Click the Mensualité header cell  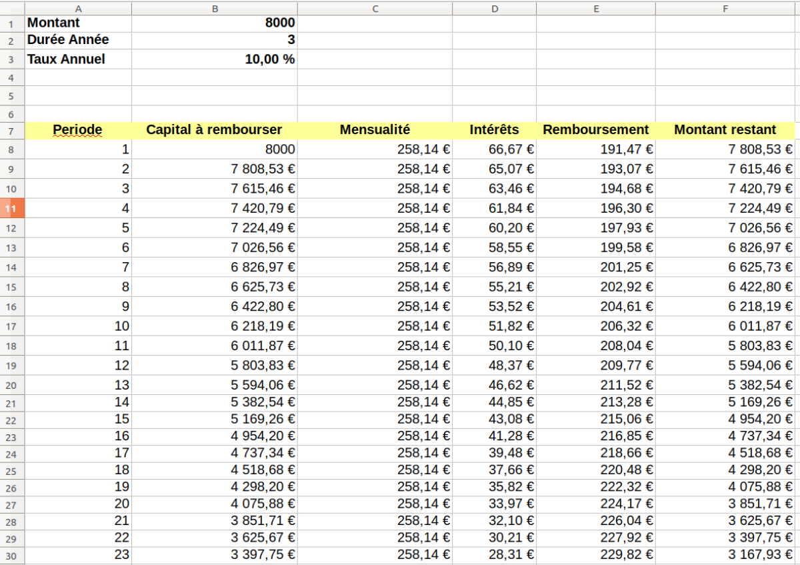pyautogui.click(x=375, y=130)
